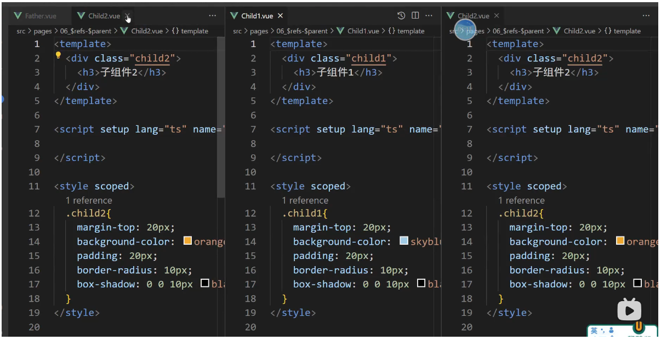Click class value "child2" in right editor

(585, 58)
